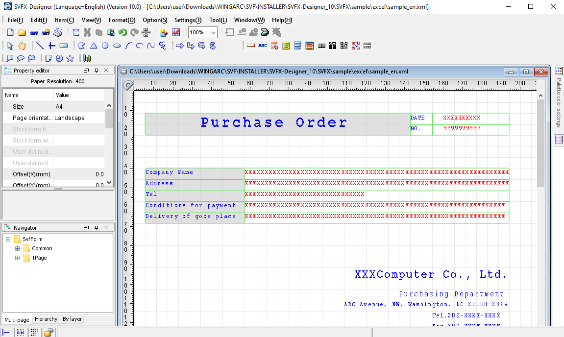Viewport: 564px width, 337px height.
Task: Select the arrow pointer tool
Action: 10,46
